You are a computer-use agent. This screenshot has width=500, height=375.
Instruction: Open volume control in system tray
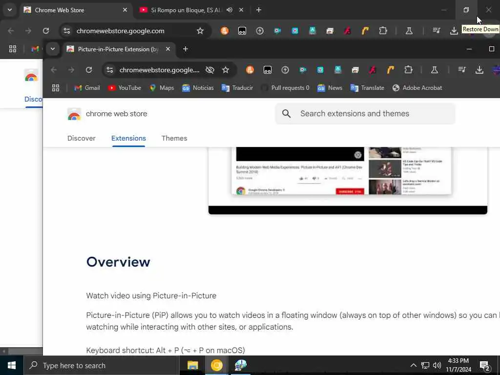pyautogui.click(x=437, y=365)
